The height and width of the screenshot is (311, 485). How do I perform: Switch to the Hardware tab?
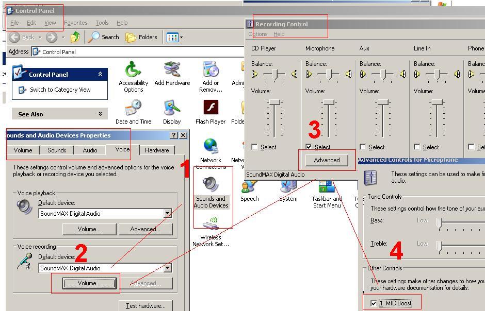pos(157,150)
